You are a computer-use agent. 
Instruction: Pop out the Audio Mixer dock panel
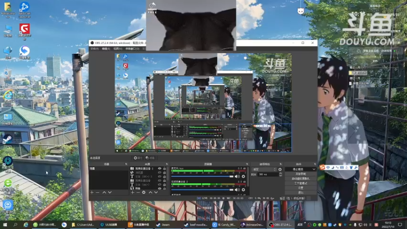coord(247,164)
